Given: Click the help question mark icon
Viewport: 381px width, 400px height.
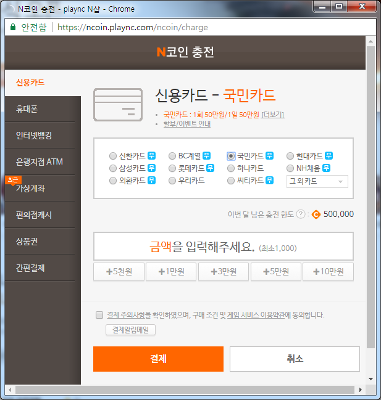Looking at the screenshot, I should pos(301,214).
